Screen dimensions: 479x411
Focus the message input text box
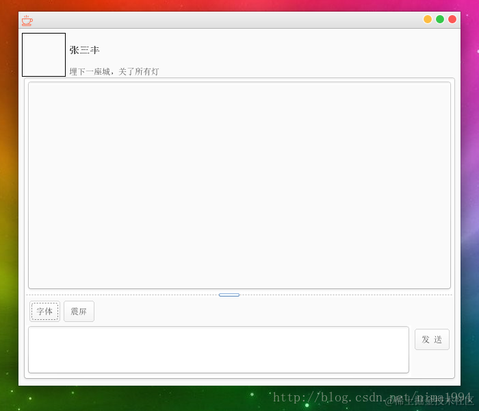pyautogui.click(x=218, y=349)
